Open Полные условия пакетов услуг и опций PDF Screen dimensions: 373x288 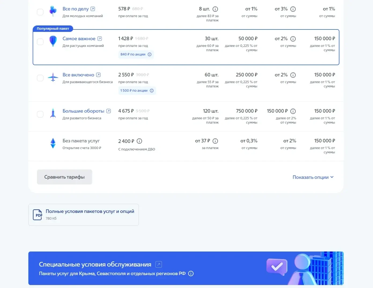click(84, 215)
